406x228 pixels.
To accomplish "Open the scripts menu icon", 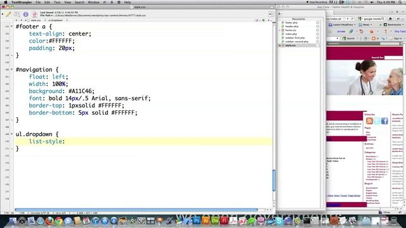I will 112,2.
